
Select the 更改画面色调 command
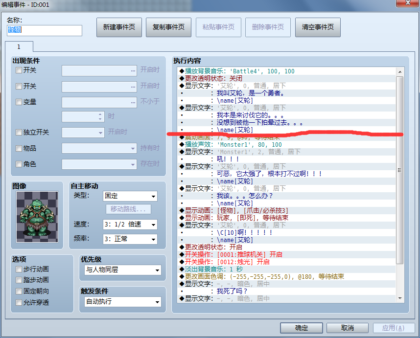287,276
